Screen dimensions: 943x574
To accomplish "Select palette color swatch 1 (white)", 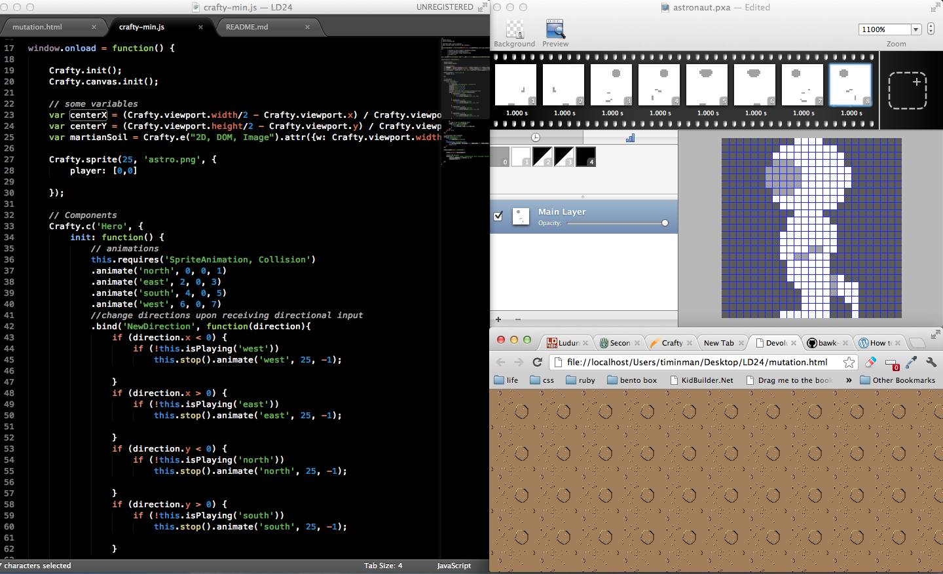I will (x=521, y=156).
